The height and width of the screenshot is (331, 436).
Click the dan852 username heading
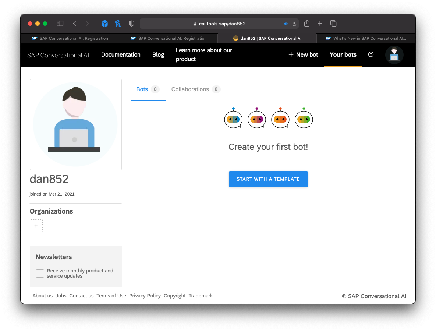click(49, 179)
